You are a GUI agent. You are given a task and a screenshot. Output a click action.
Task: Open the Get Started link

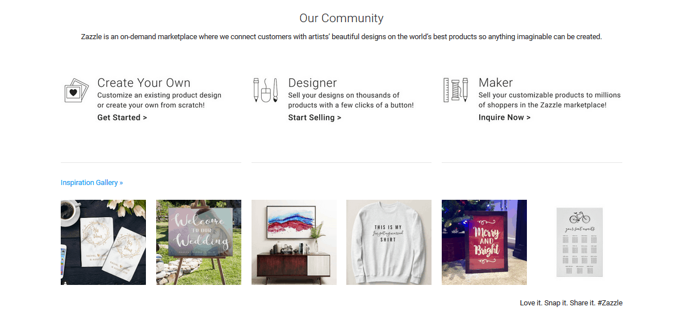pos(122,117)
